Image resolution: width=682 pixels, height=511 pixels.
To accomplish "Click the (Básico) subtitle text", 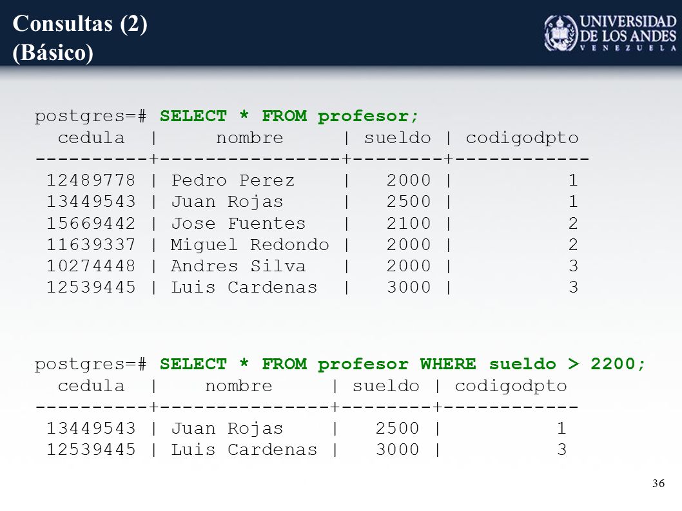I will (x=53, y=53).
